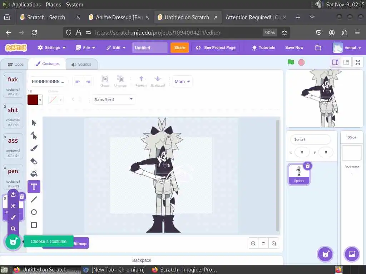Select costume3 thumbnail
The image size is (366, 274).
(x=13, y=146)
